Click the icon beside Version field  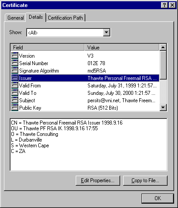(x=15, y=55)
